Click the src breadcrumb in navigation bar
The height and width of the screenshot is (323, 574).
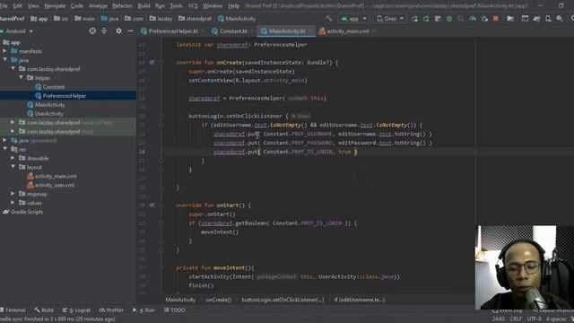[x=61, y=18]
